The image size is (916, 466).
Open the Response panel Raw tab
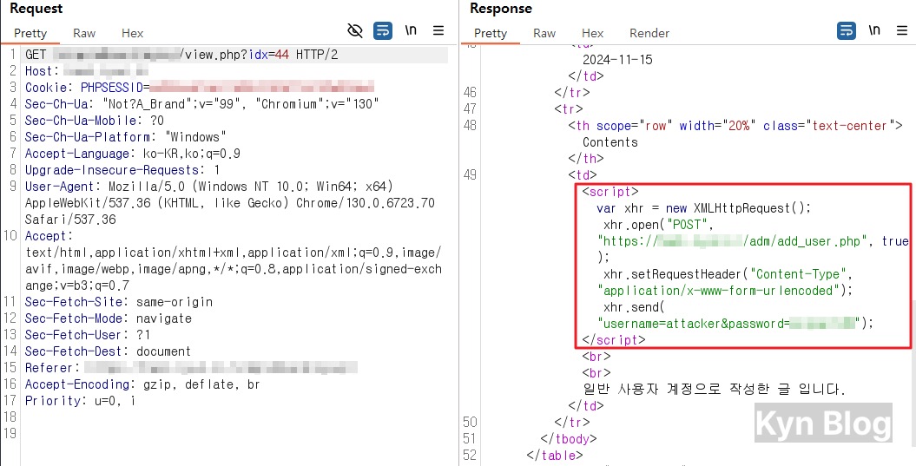coord(544,33)
